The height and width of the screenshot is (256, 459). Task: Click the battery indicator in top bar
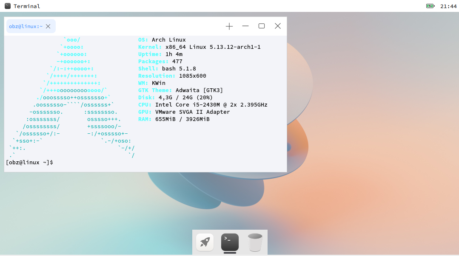coord(430,6)
